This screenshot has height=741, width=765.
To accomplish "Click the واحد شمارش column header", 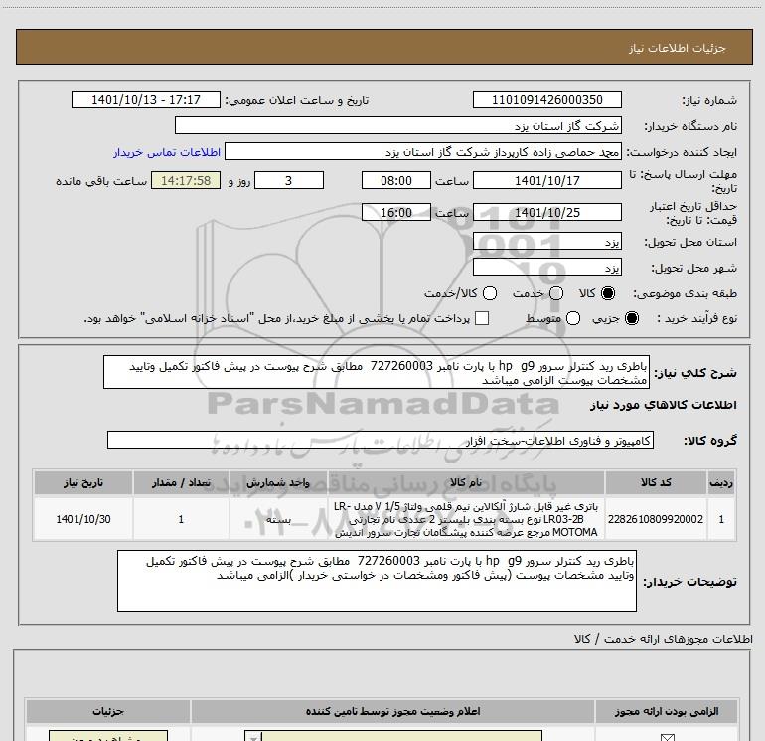I will coord(278,482).
